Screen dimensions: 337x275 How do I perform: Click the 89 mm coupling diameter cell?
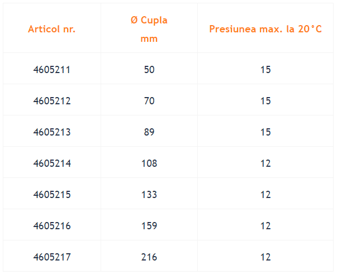[149, 132]
